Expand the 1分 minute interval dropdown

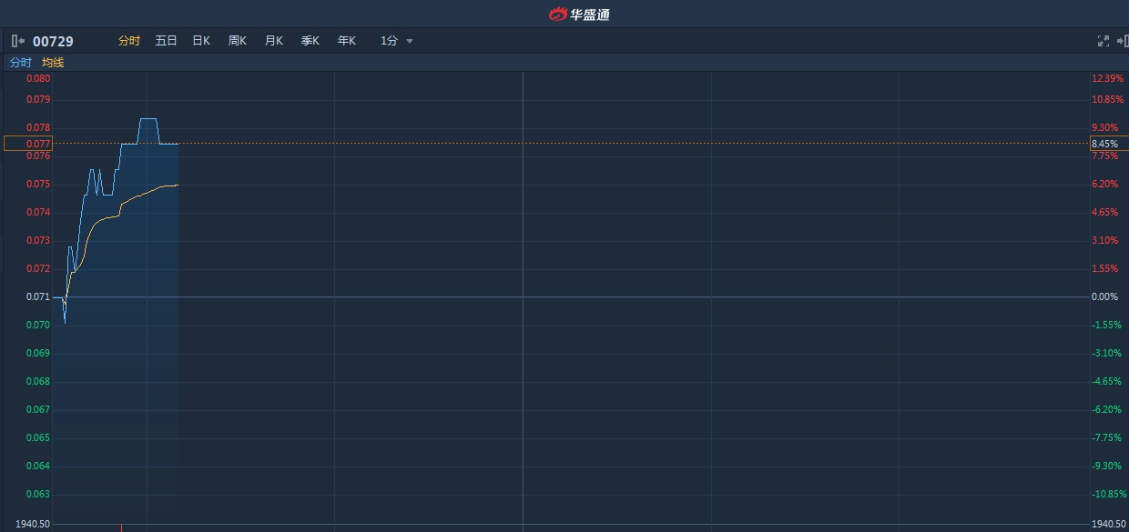click(397, 41)
